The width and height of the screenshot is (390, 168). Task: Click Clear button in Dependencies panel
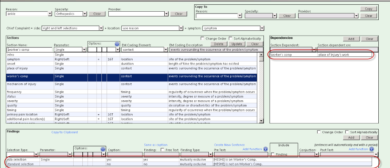coord(369,39)
